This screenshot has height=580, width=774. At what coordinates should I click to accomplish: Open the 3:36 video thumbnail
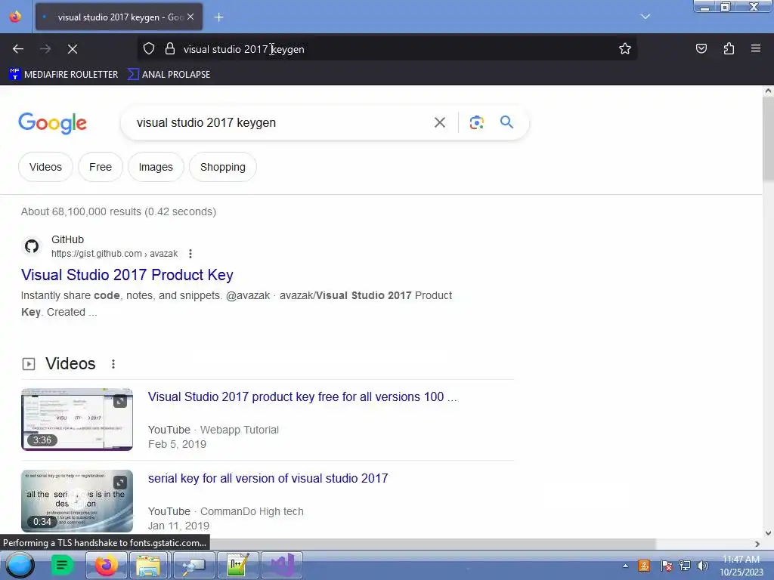point(77,420)
